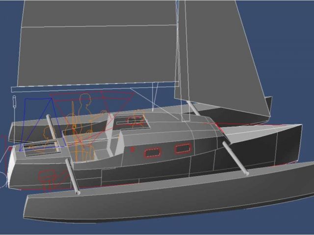Click the horizontal boom under the mainsail
This screenshot has width=314, height=235.
pyautogui.click(x=93, y=88)
